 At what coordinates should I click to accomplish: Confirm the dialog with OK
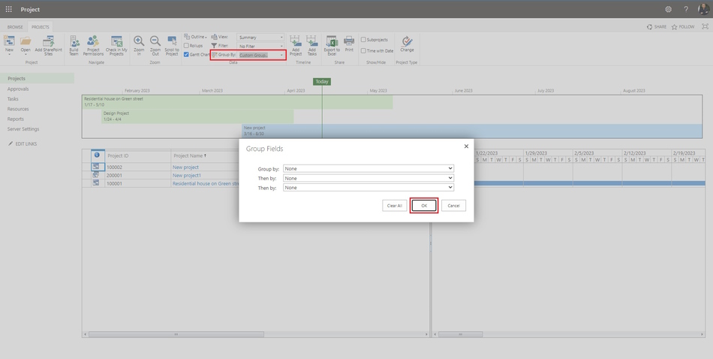(424, 206)
